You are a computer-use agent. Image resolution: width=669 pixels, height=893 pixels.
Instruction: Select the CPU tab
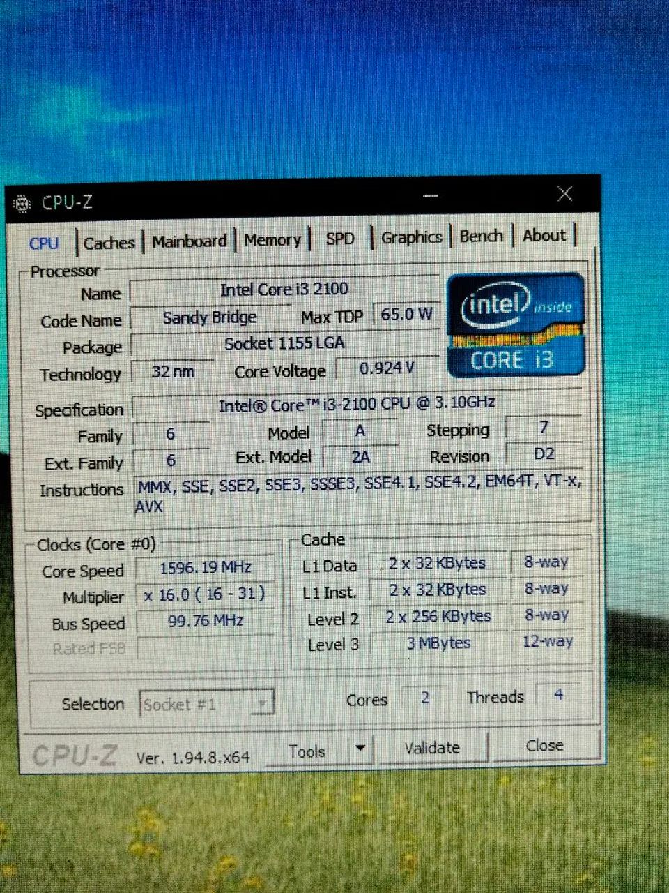(x=43, y=243)
